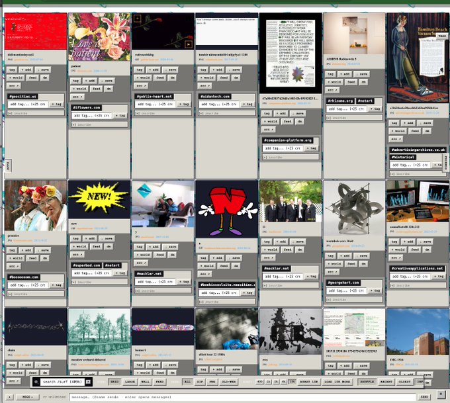Set item count to 4k
The height and width of the screenshot is (403, 450).
(x=284, y=382)
